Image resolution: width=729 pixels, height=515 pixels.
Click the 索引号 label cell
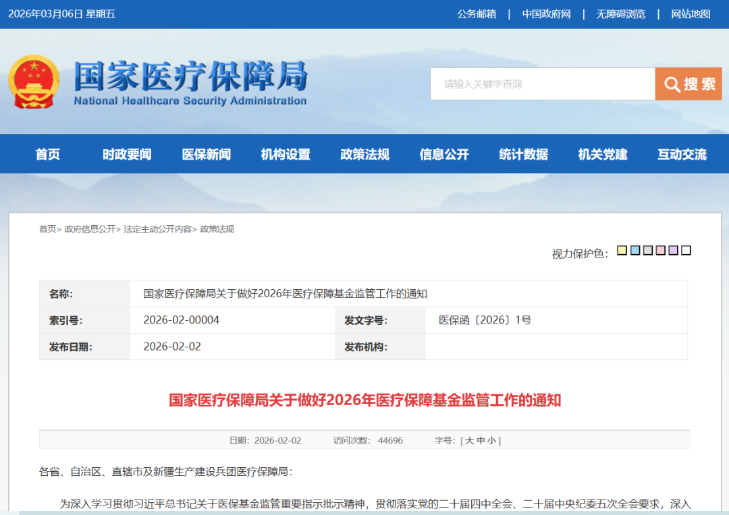pyautogui.click(x=84, y=320)
